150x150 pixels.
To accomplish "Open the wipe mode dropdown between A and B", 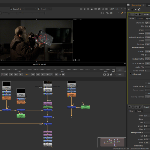I will (31, 9).
